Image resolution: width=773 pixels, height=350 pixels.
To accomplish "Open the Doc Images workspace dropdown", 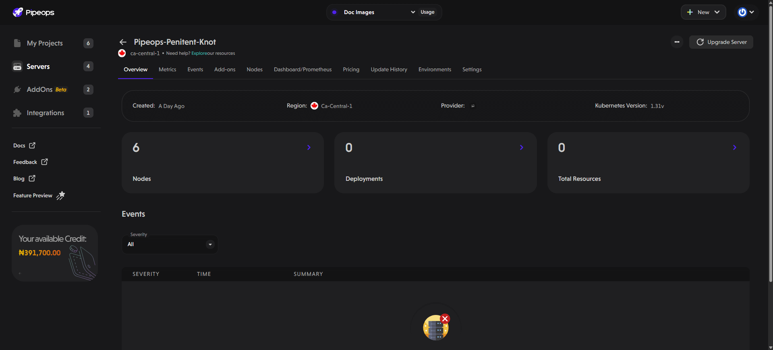I will coord(373,12).
